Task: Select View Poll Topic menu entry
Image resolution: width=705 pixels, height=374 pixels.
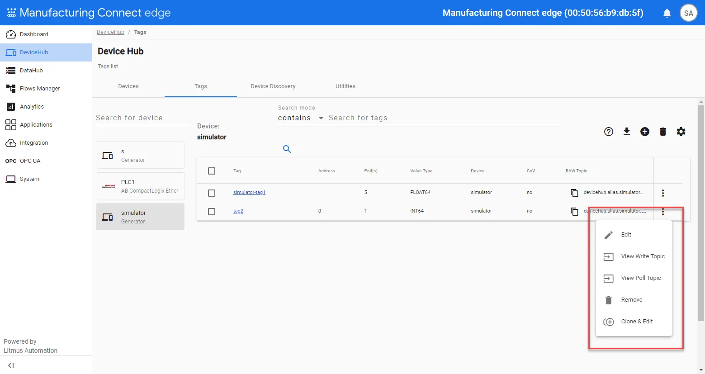Action: click(x=634, y=278)
